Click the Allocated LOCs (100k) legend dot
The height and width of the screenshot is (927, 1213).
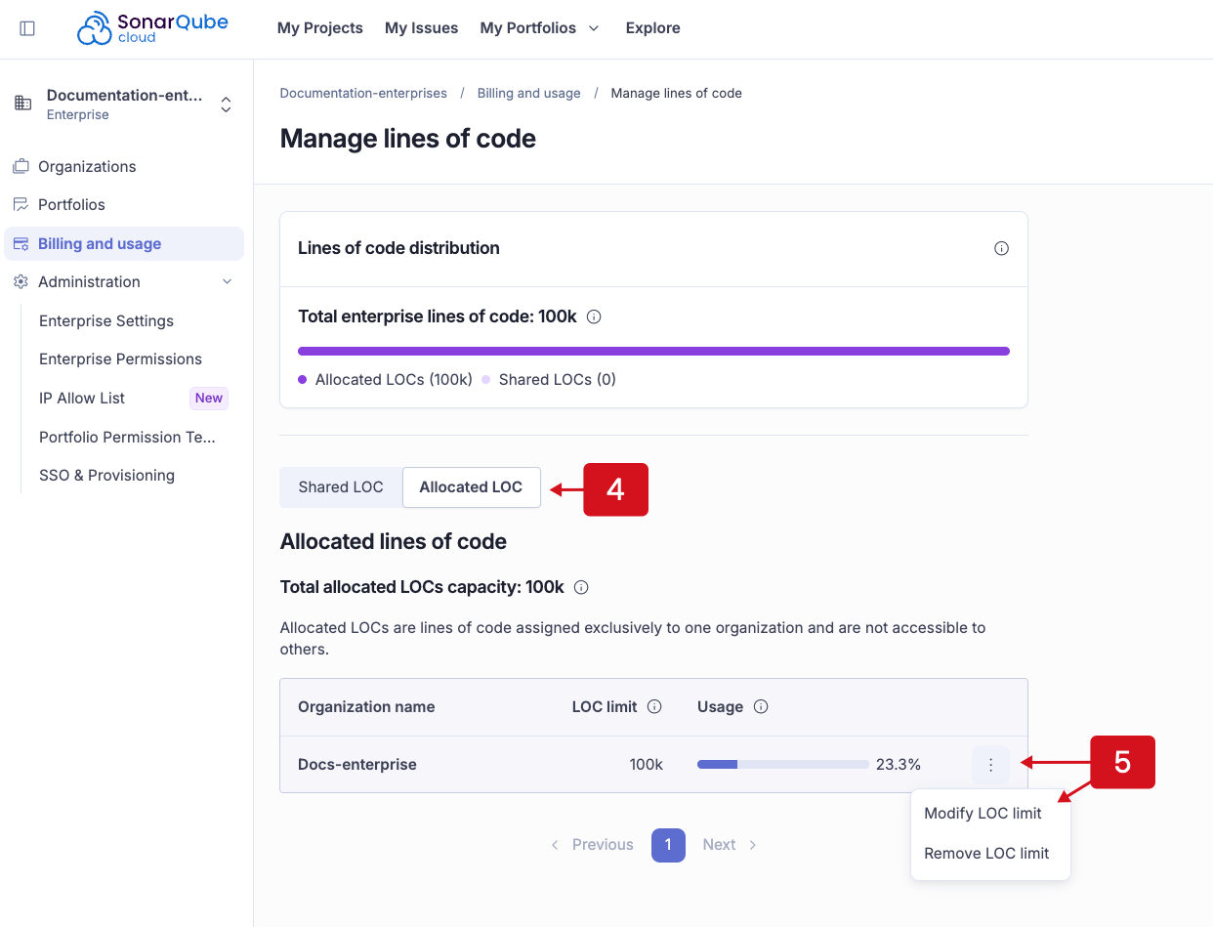point(303,379)
